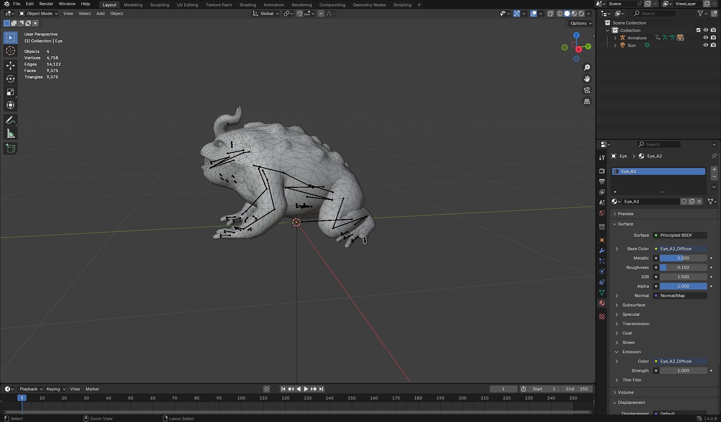Viewport: 721px width, 422px height.
Task: Toggle camera view in viewport
Action: (587, 90)
